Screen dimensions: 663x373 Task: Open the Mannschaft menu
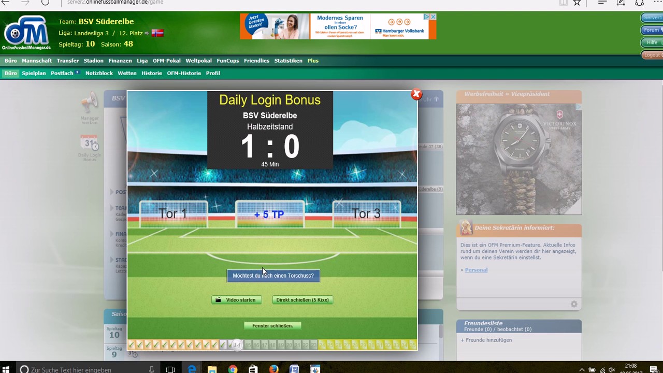point(37,61)
